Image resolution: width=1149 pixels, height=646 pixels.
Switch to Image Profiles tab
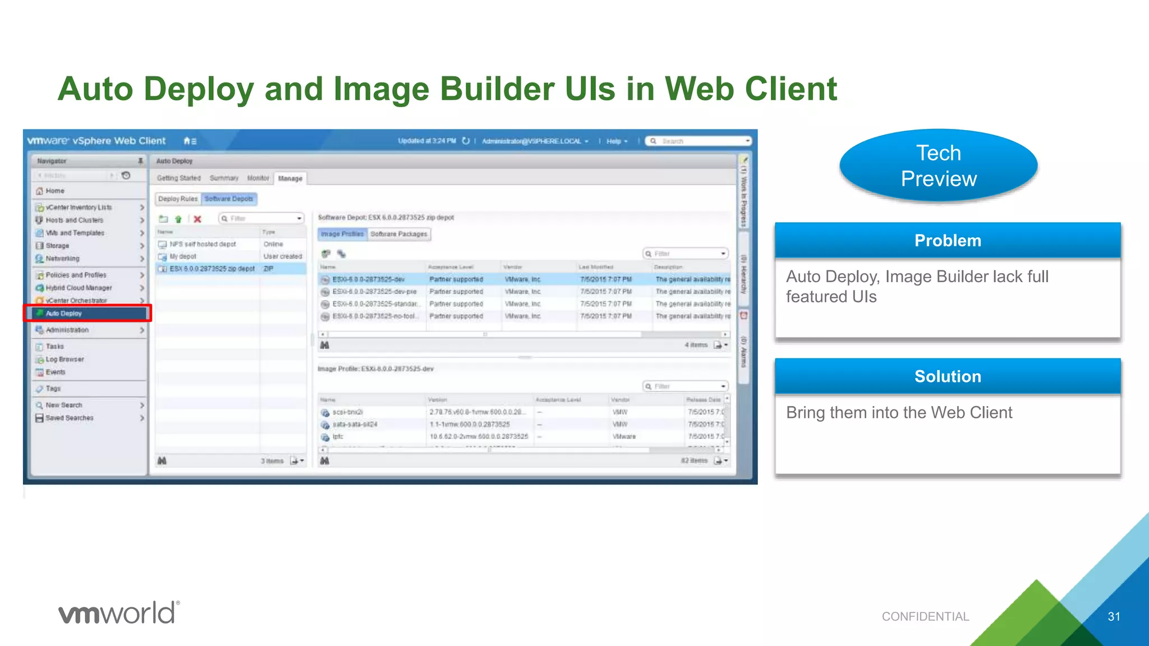[342, 234]
